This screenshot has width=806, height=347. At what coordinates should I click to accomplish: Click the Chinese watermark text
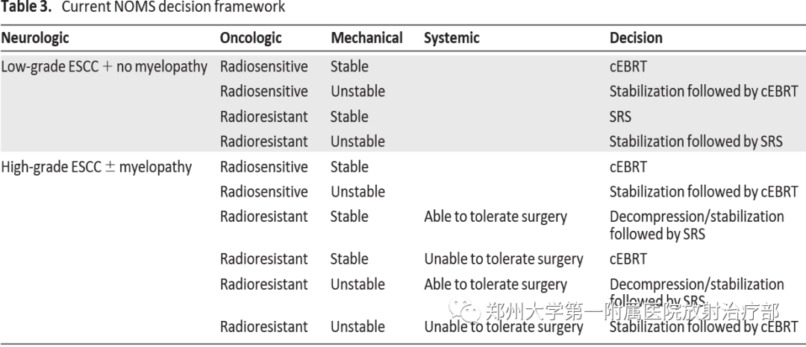[x=632, y=311]
